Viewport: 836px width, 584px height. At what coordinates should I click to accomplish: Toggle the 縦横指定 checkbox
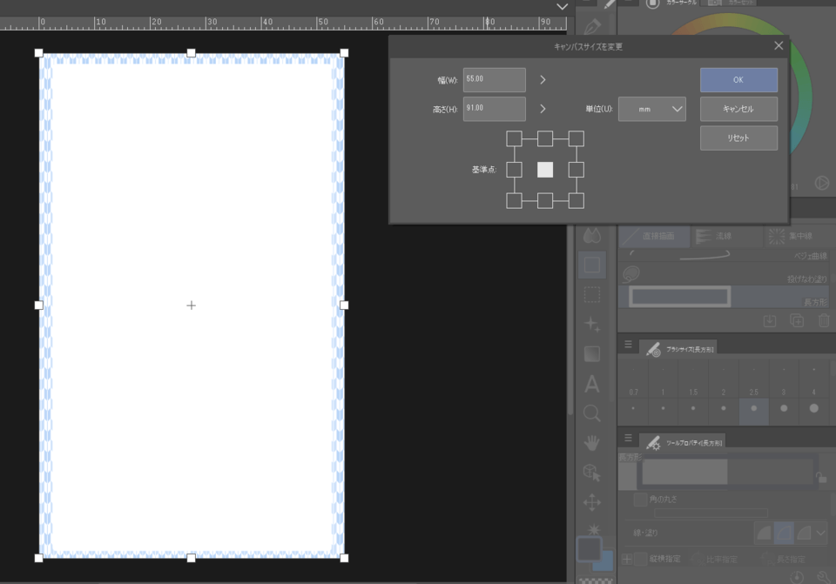pos(640,559)
